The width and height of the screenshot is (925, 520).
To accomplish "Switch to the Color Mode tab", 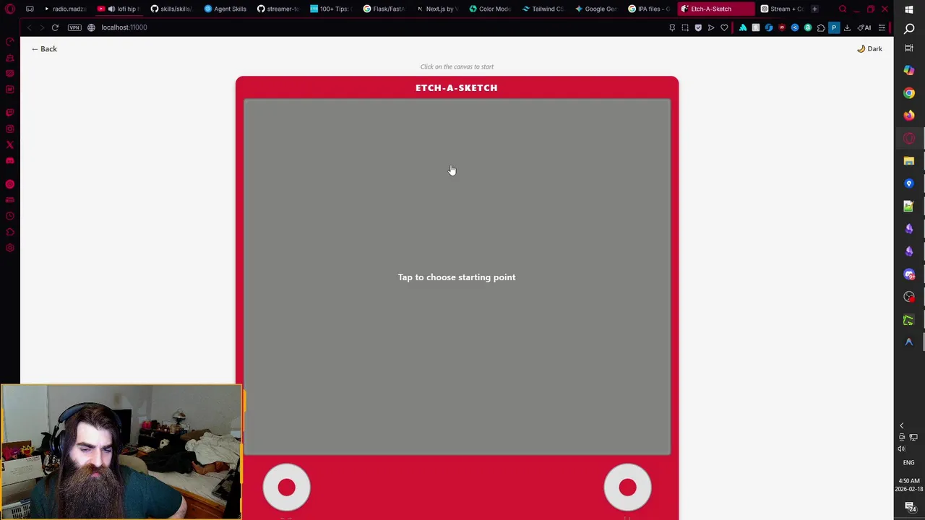I will [x=491, y=9].
